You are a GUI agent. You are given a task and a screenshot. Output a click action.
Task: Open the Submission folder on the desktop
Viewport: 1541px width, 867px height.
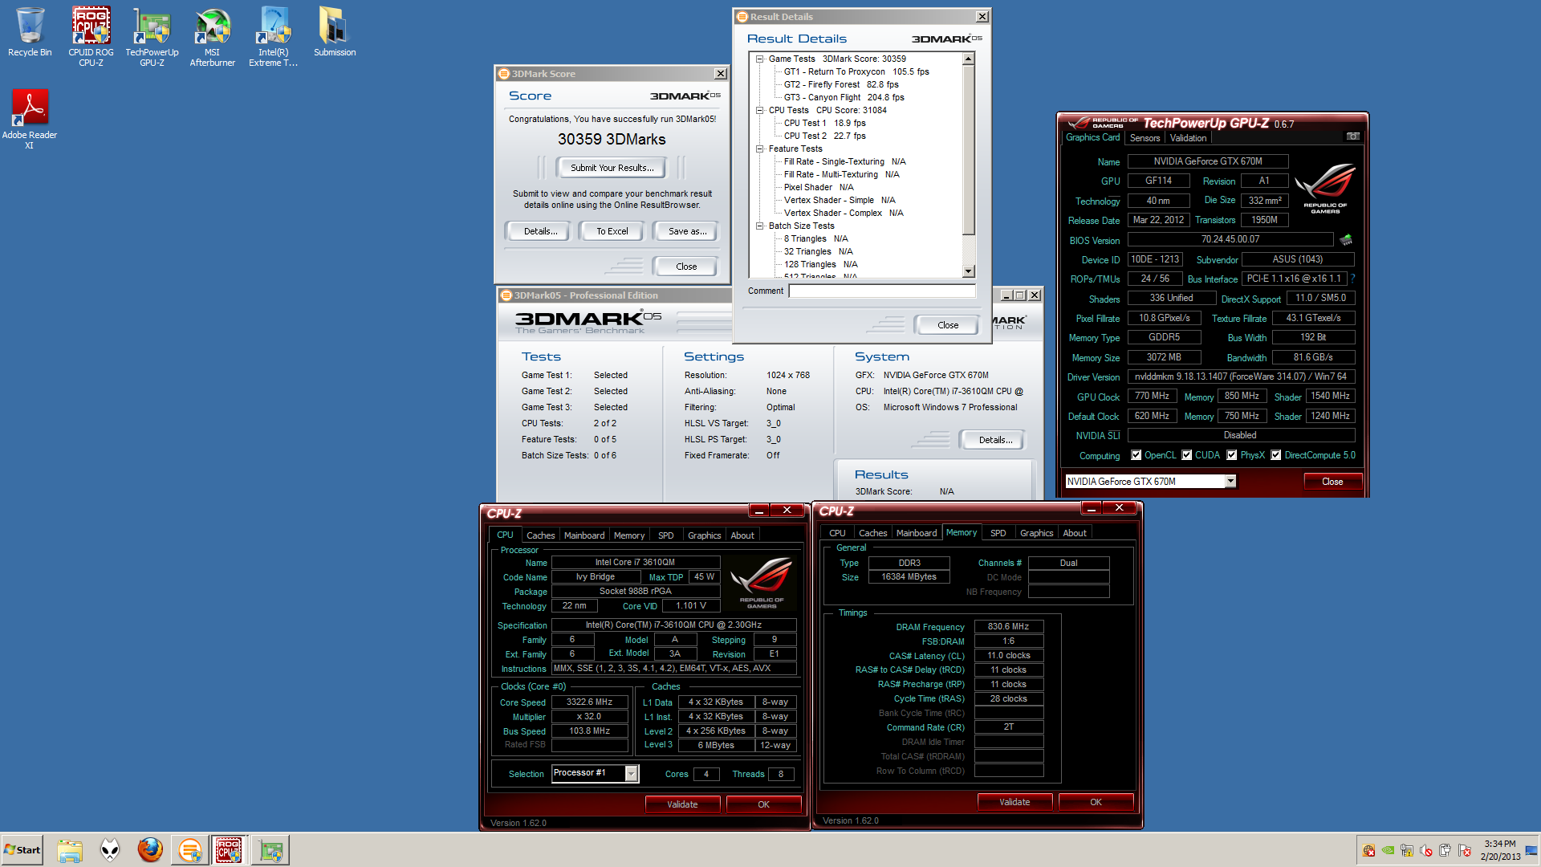click(335, 32)
